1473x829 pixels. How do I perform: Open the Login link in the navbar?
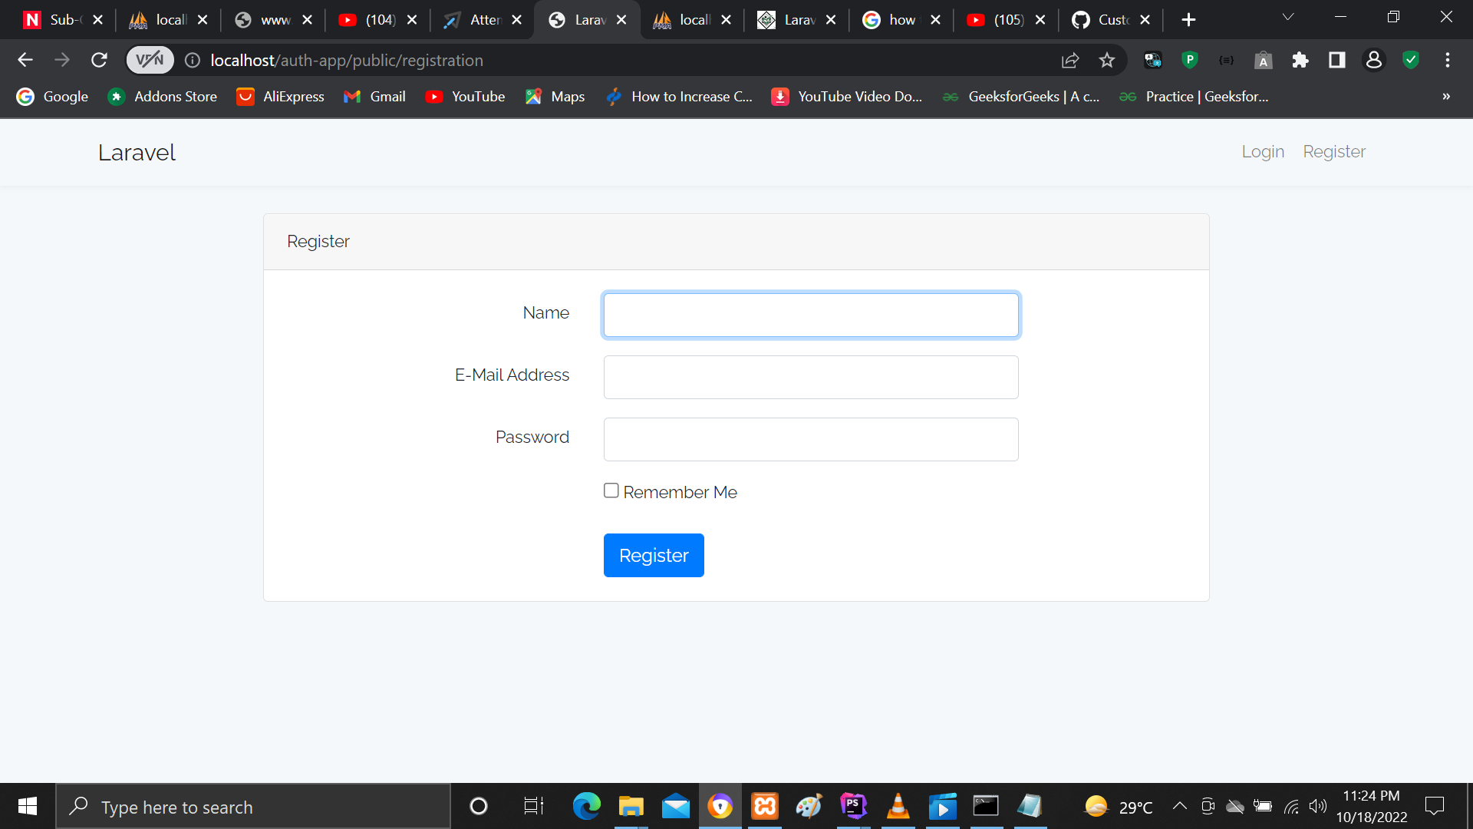tap(1262, 151)
